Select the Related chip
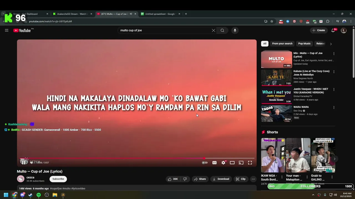The width and height of the screenshot is (355, 199). [x=321, y=44]
